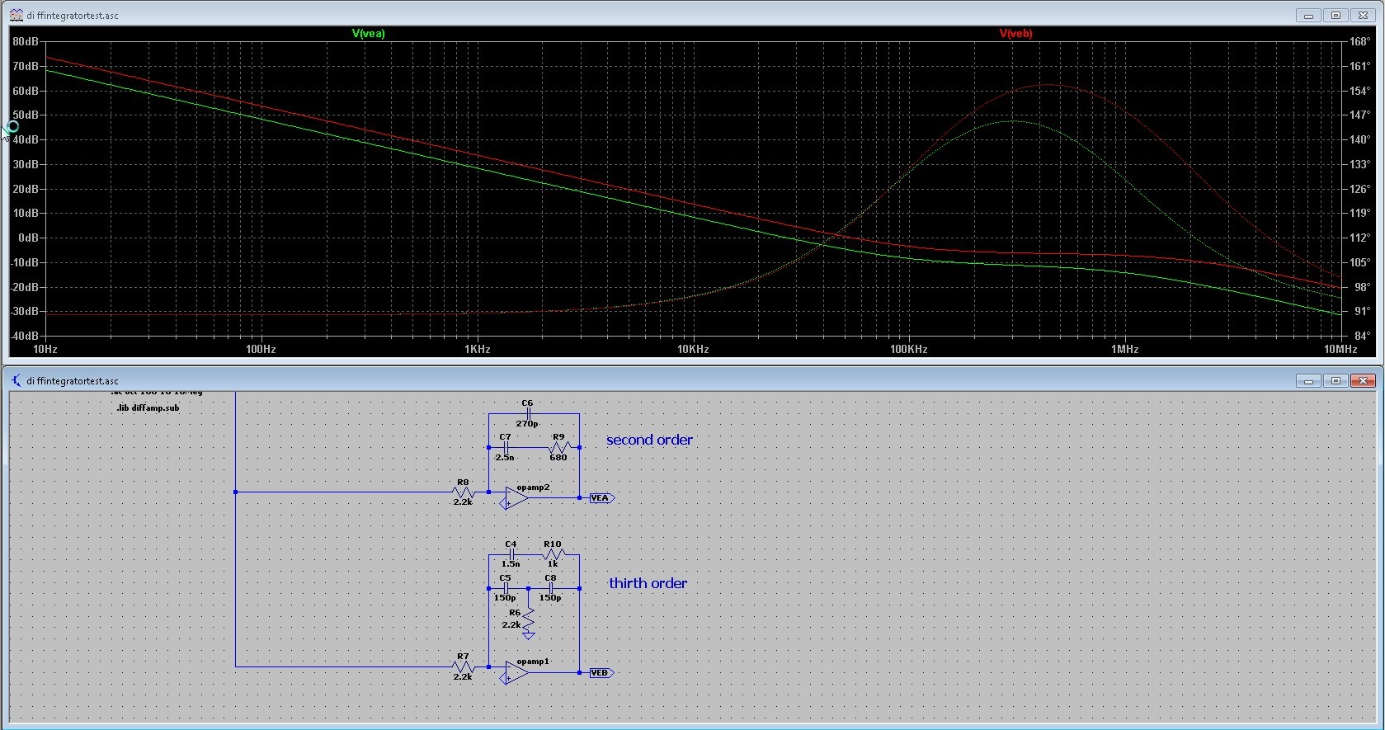
Task: Click the 126° phase axis label
Action: [x=1359, y=189]
